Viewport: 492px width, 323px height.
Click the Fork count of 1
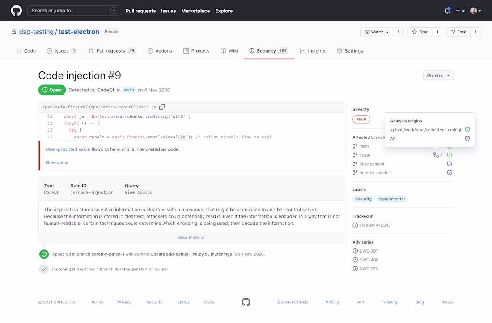tap(475, 32)
